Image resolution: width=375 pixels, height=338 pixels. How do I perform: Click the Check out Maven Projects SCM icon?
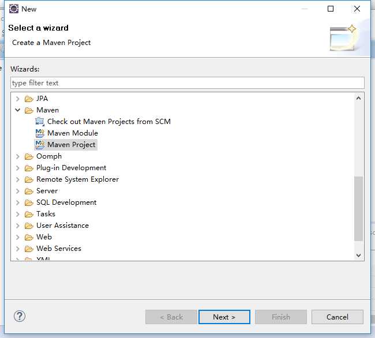coord(40,122)
